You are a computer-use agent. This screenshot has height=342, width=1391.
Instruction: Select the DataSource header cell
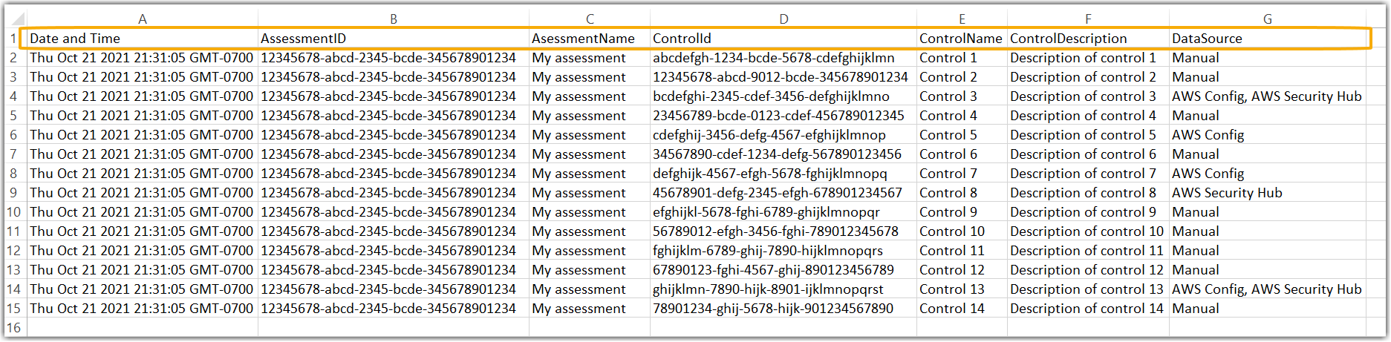coord(1207,39)
